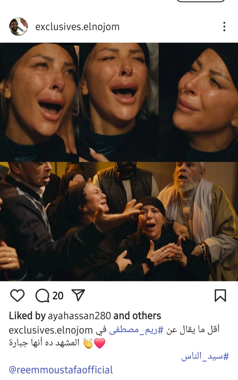Open comments via the speech bubble icon
This screenshot has width=238, height=380.
click(42, 296)
